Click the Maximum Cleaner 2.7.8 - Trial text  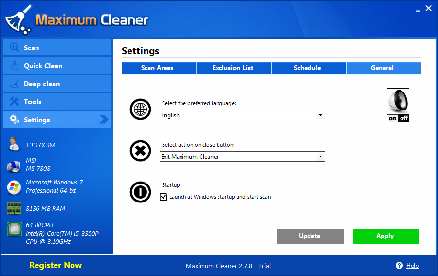(x=228, y=266)
